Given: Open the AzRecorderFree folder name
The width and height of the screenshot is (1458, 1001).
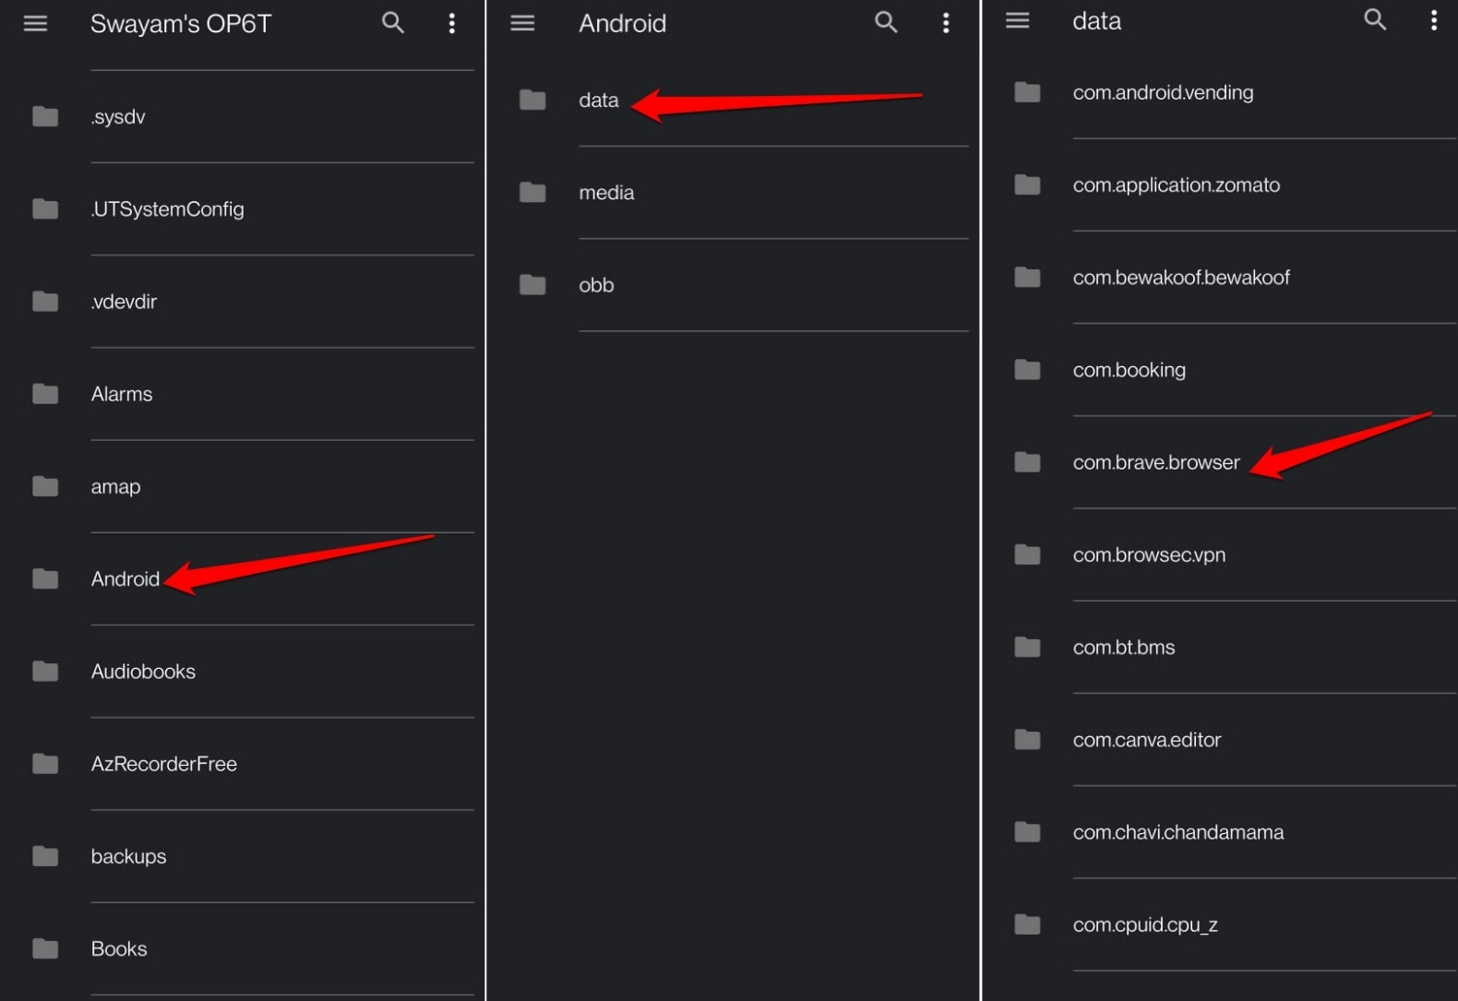Looking at the screenshot, I should click(164, 764).
